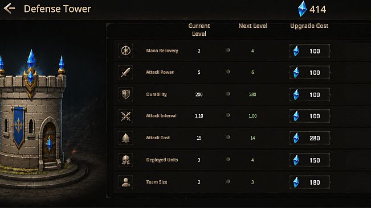Select the Attack Power sword icon
Viewport: 371px width, 208px height.
(x=125, y=72)
